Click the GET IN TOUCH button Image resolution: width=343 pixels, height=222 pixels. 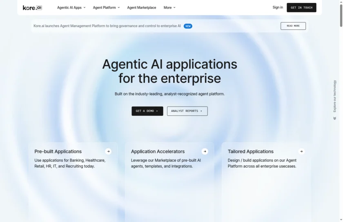[x=301, y=7]
